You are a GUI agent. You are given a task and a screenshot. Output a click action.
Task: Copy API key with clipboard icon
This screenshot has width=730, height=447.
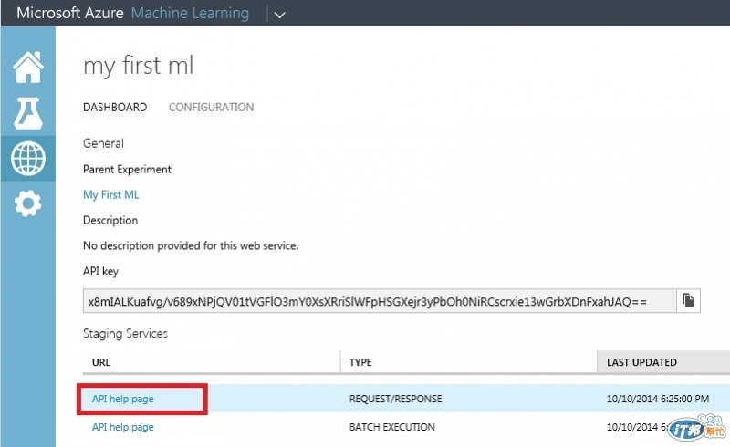(688, 300)
